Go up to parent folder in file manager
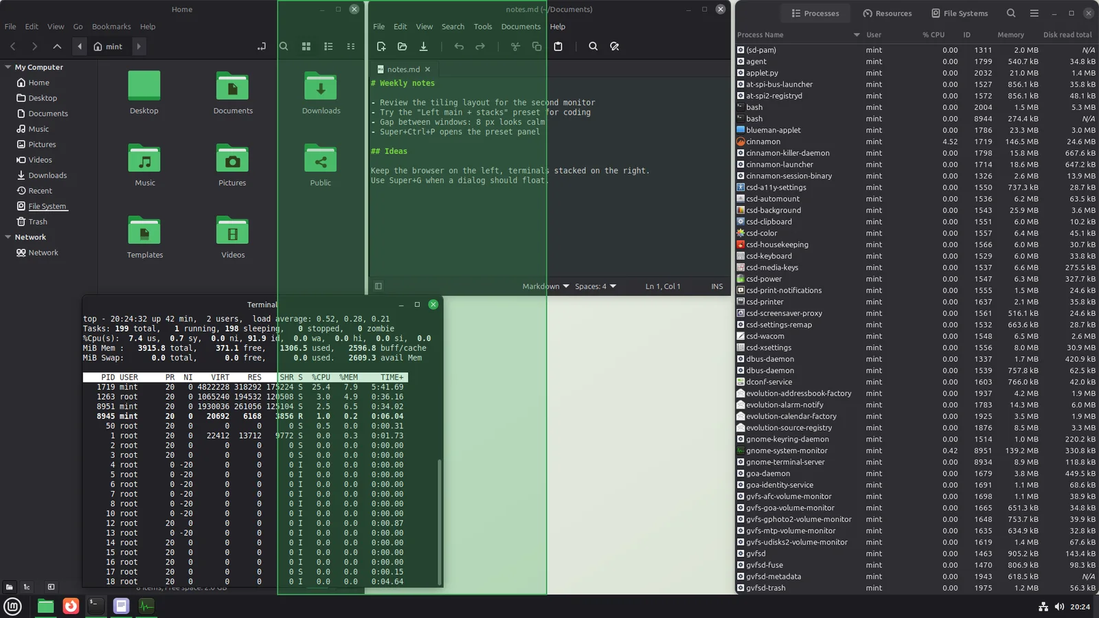The height and width of the screenshot is (618, 1099). pyautogui.click(x=57, y=47)
